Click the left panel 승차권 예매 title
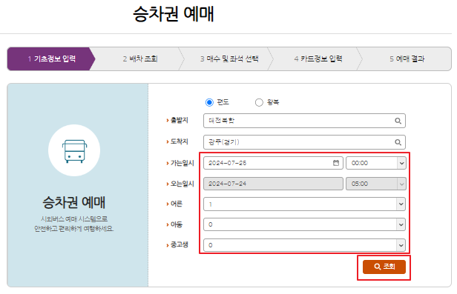The width and height of the screenshot is (457, 294). (73, 202)
